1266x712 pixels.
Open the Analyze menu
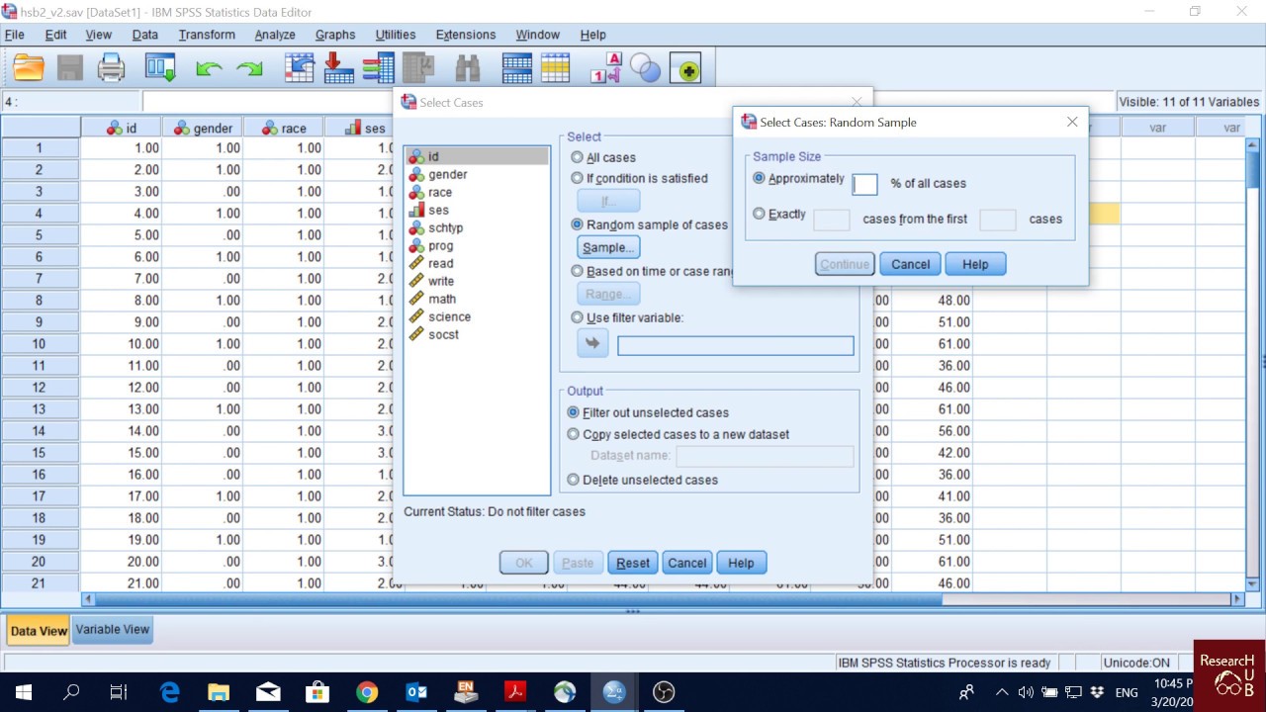coord(275,35)
